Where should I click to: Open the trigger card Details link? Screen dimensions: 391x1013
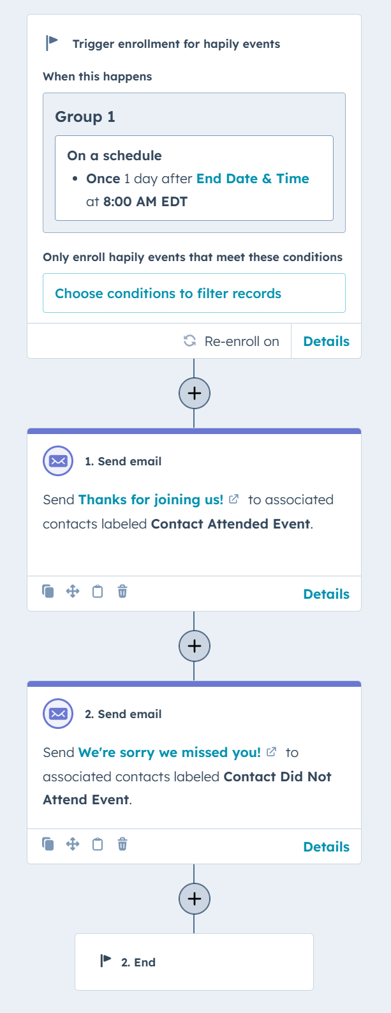click(327, 341)
